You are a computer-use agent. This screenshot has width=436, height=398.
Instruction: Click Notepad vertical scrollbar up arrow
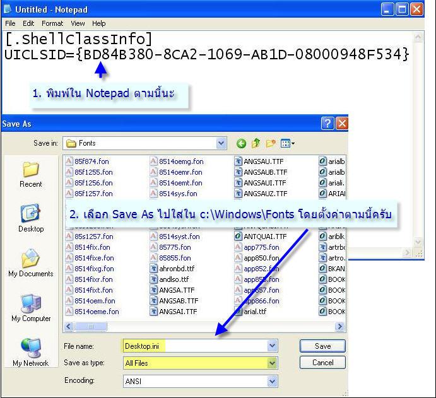(x=418, y=37)
